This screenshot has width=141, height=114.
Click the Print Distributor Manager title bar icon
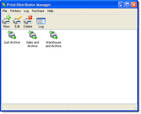point(4,5)
